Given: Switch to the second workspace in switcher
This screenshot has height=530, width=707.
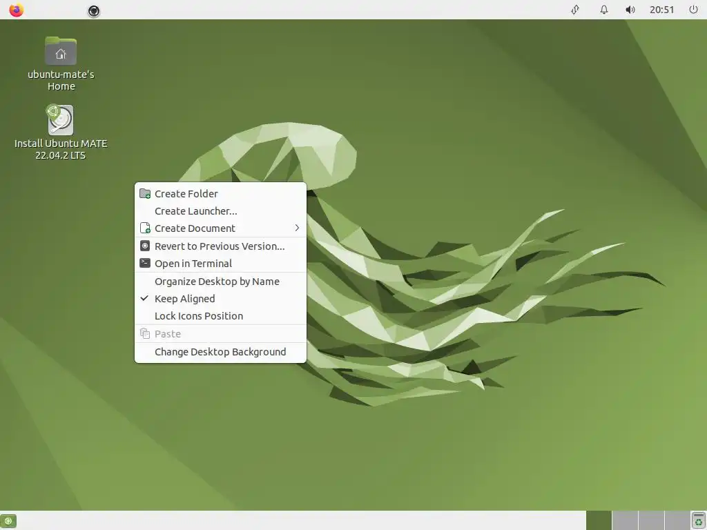Looking at the screenshot, I should (625, 520).
